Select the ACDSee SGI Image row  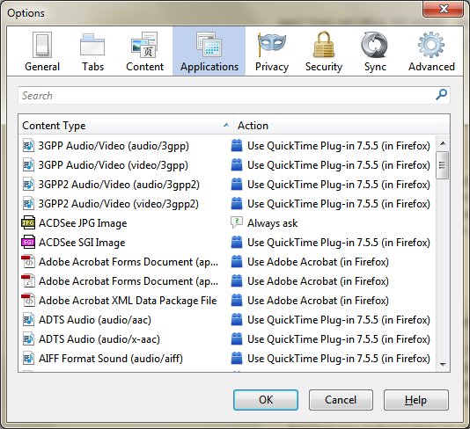click(82, 243)
